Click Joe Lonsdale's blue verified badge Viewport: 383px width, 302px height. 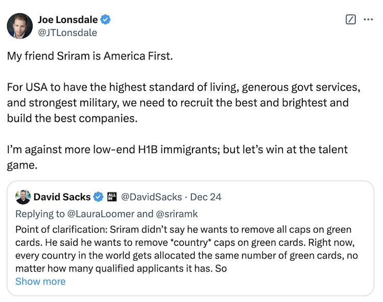pos(106,20)
